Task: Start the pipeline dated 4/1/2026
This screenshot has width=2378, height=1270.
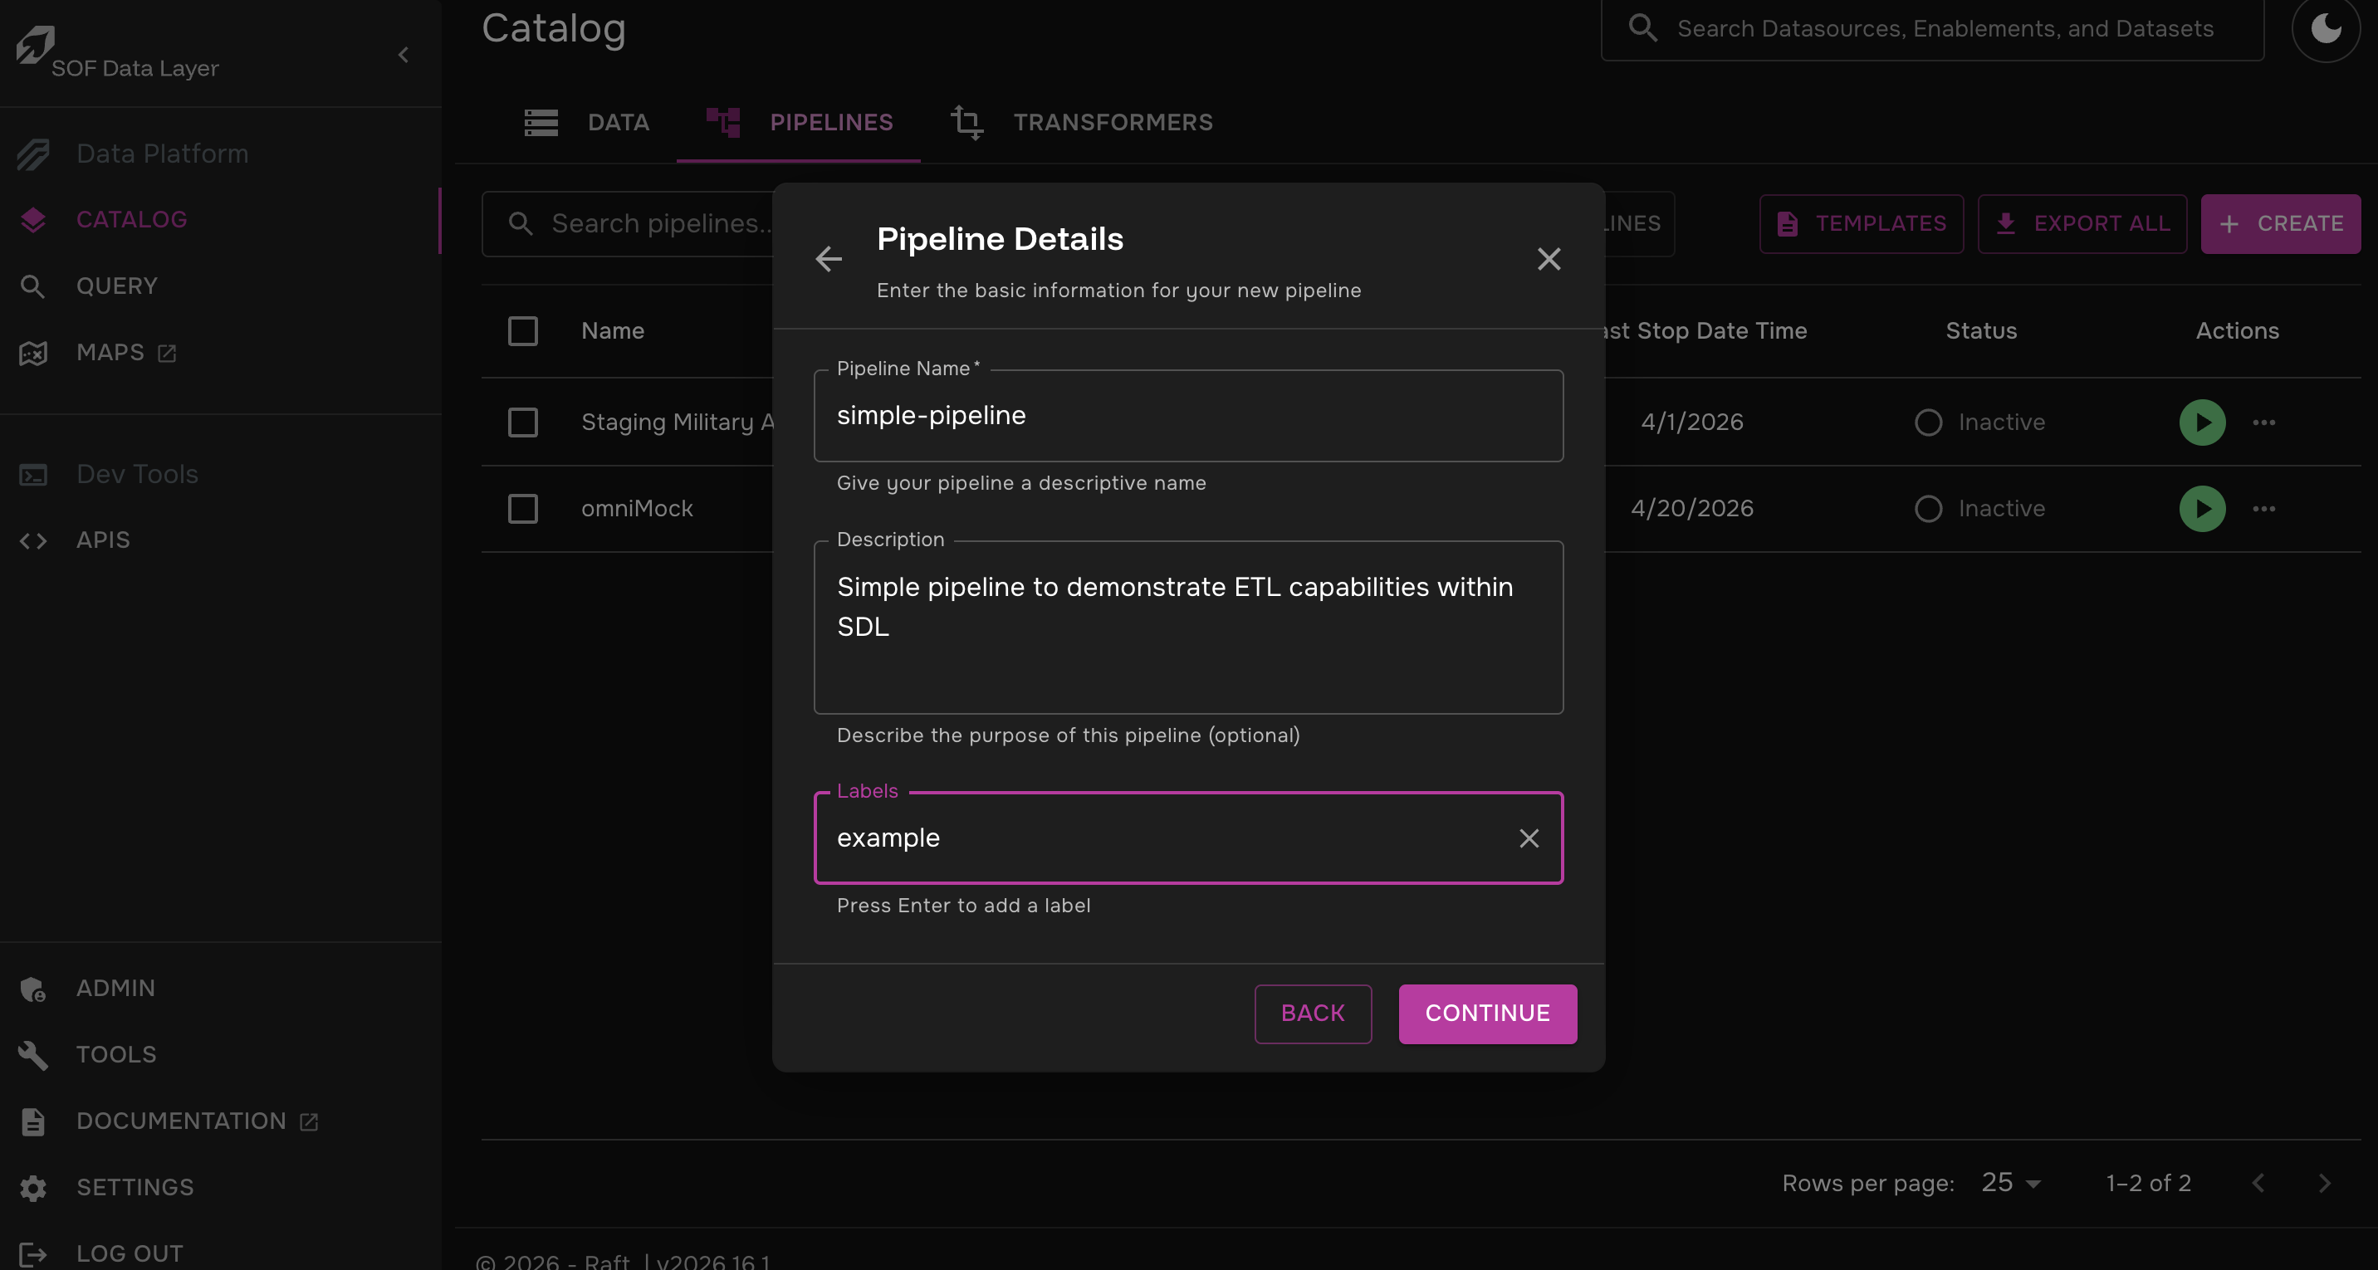Action: 2202,423
